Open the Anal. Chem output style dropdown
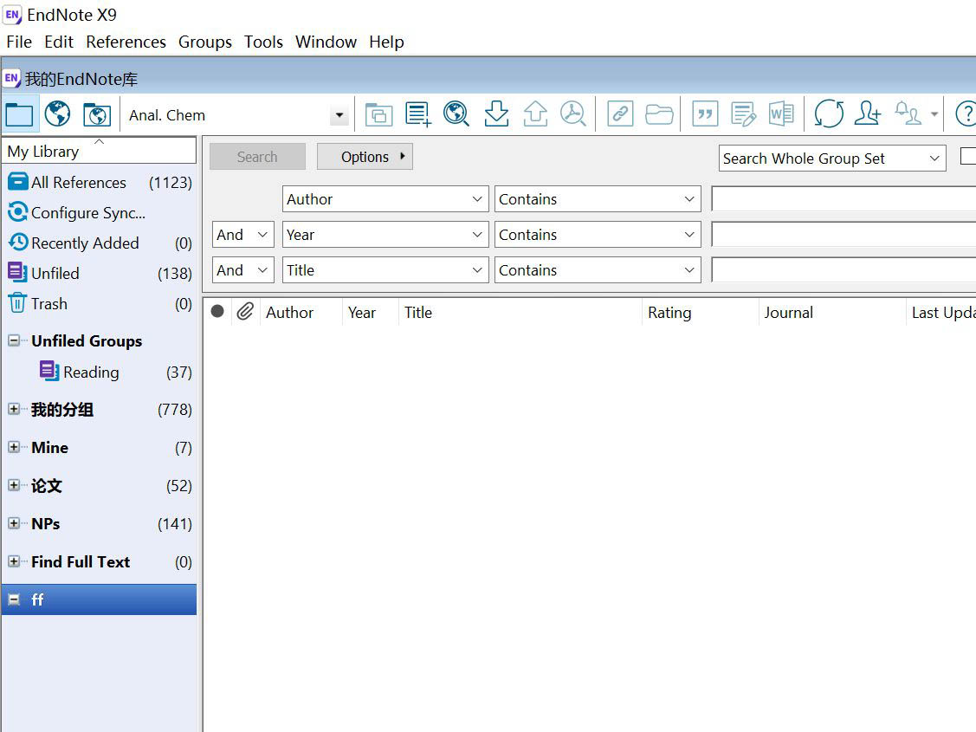976x732 pixels. click(x=339, y=115)
